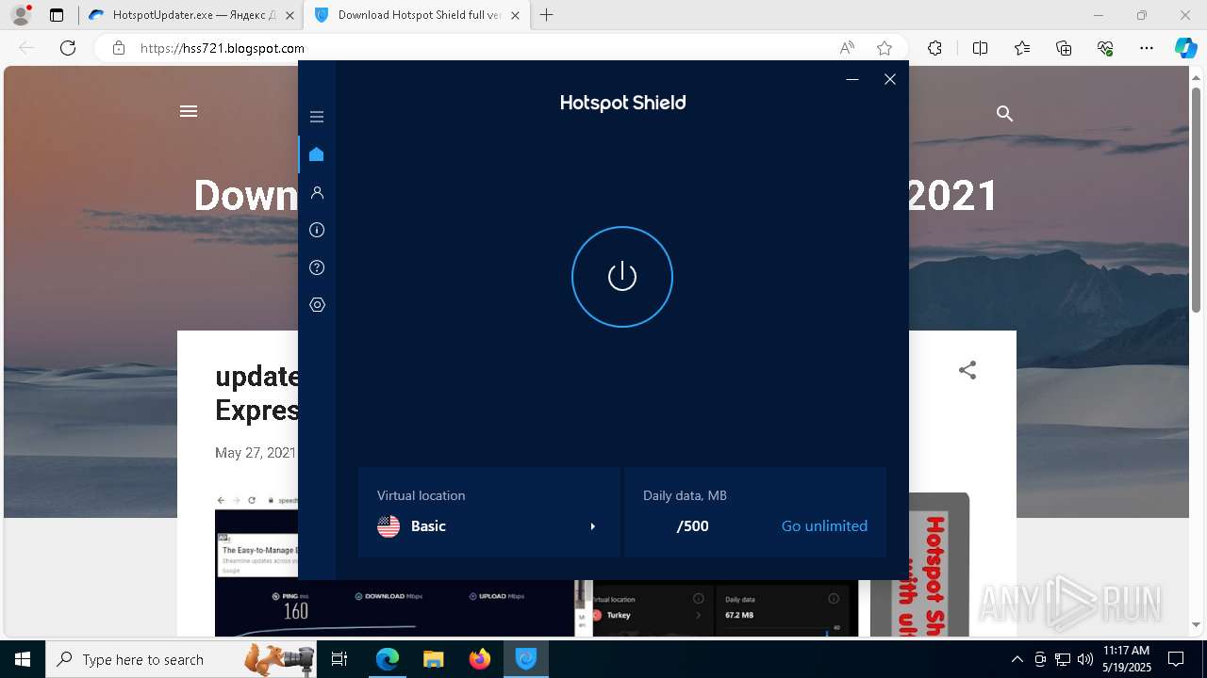Open Microsoft Edge from the taskbar
This screenshot has width=1207, height=678.
click(x=388, y=659)
